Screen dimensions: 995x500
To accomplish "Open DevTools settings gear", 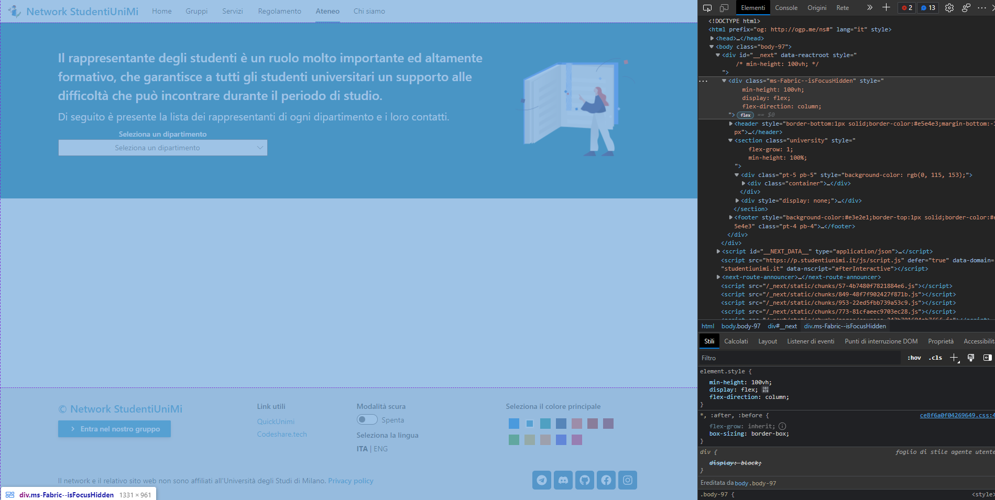I will pos(949,8).
